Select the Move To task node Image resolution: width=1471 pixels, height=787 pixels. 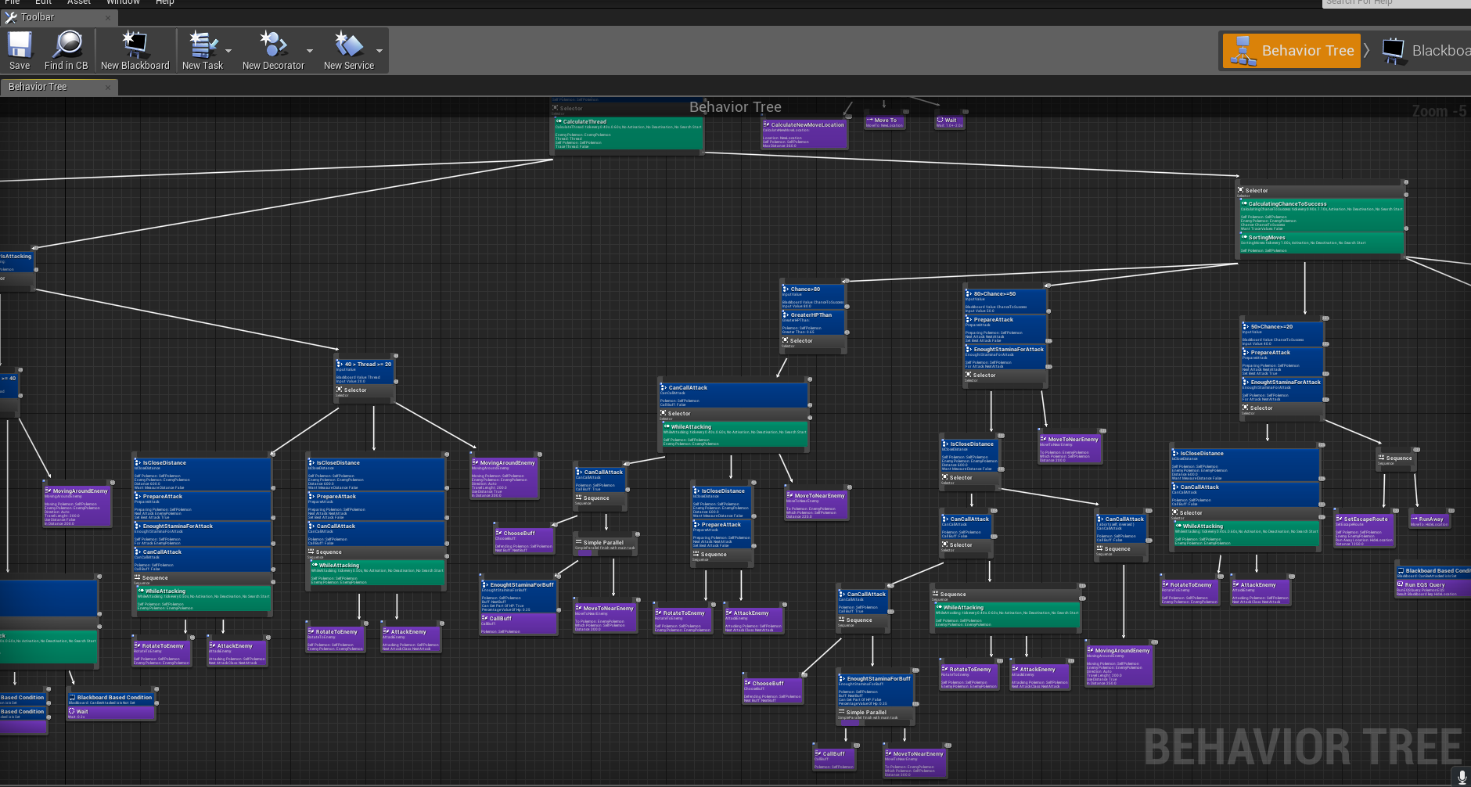click(885, 122)
